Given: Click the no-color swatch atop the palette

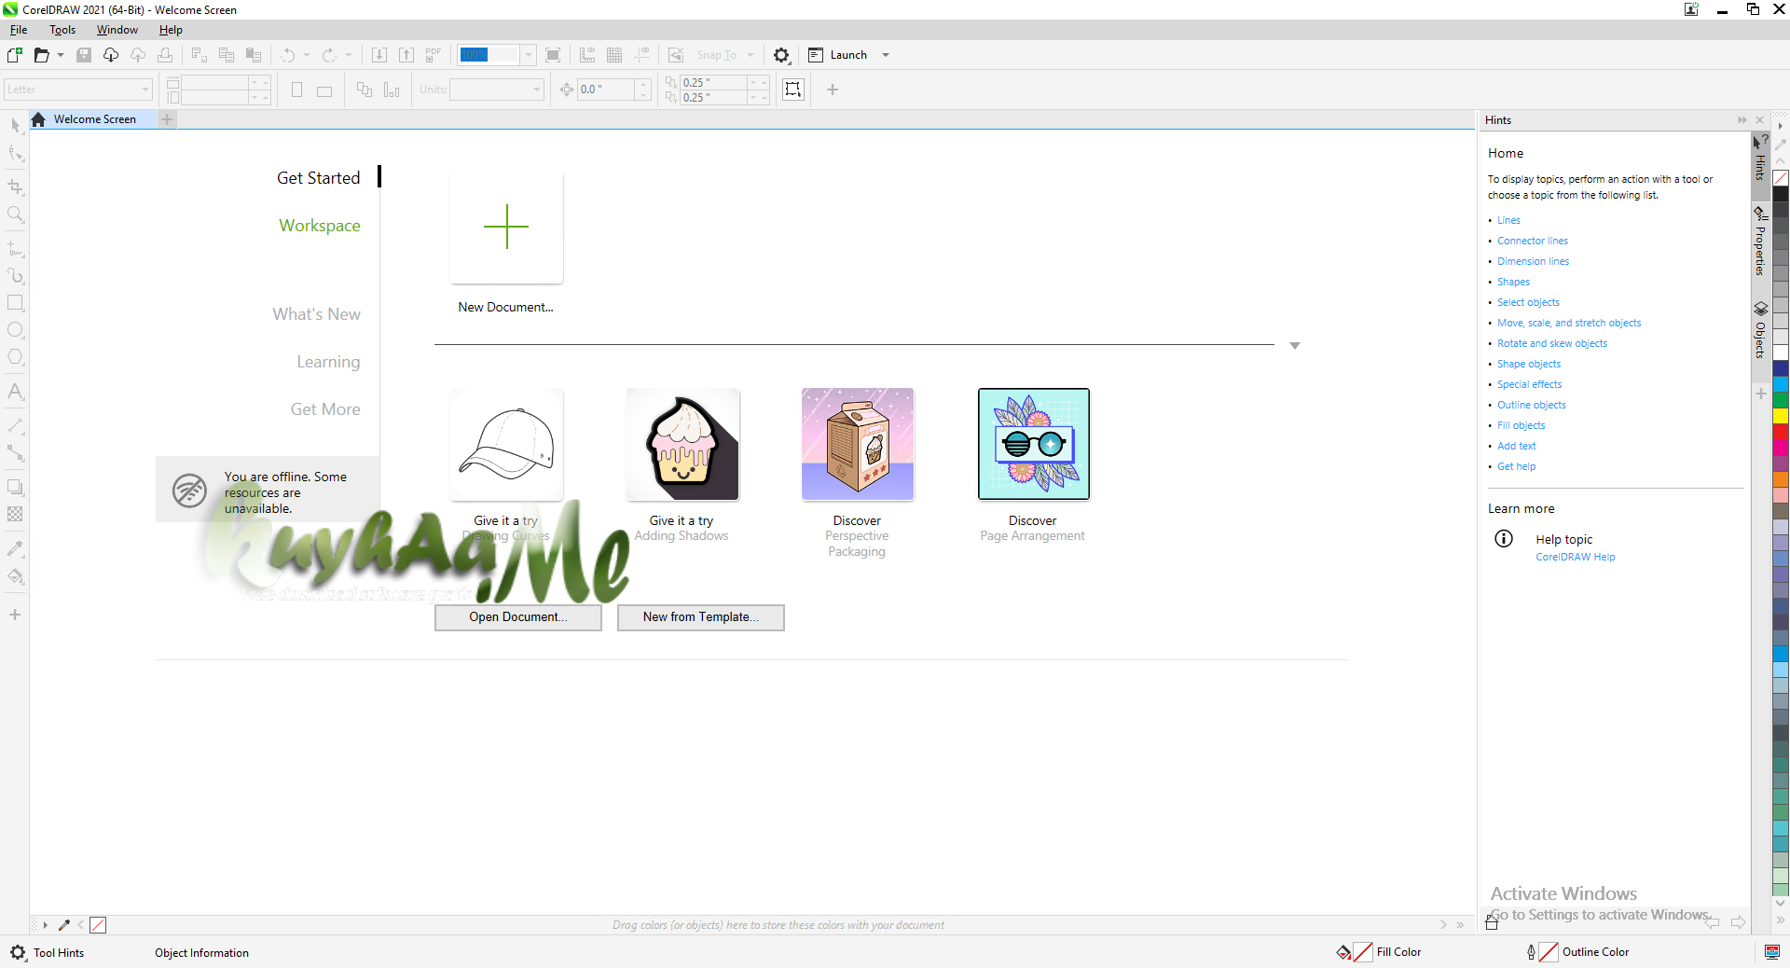Looking at the screenshot, I should [1780, 178].
